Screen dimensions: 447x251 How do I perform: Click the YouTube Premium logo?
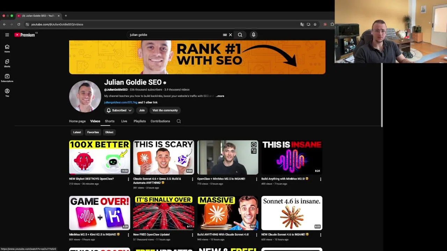click(25, 35)
